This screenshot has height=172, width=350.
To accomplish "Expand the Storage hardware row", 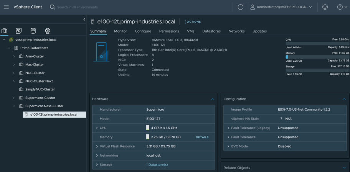I will pyautogui.click(x=97, y=165).
